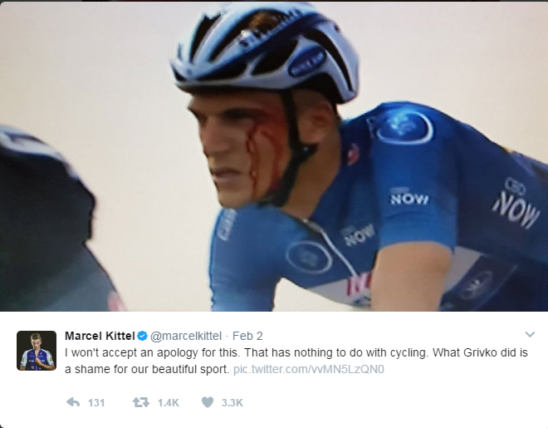Click the 131 replies count
The width and height of the screenshot is (548, 428).
pos(96,402)
